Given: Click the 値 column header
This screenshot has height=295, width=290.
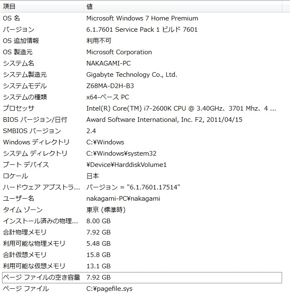Looking at the screenshot, I should click(x=183, y=7).
